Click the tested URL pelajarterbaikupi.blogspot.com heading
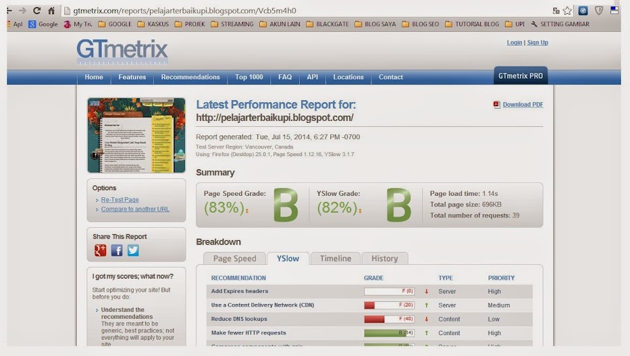The height and width of the screenshot is (356, 630). pos(275,118)
